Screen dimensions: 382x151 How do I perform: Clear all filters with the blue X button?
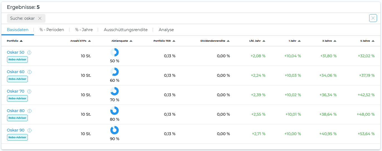pyautogui.click(x=373, y=18)
